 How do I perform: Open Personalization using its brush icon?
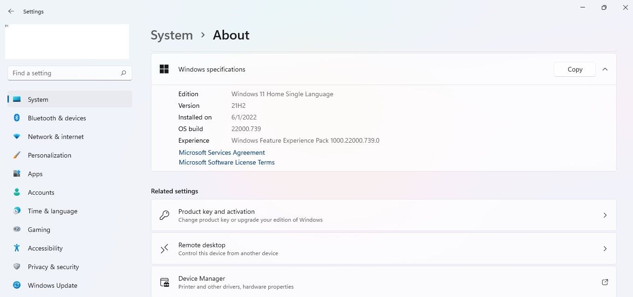point(17,155)
